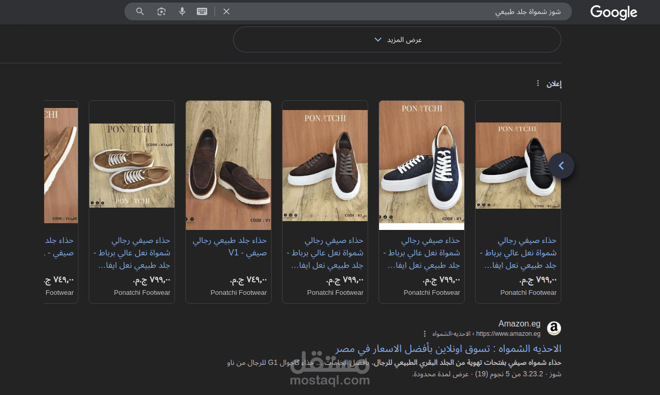Click the ٧٤٩٫٠٠ ج.م. loafers price
This screenshot has height=395, width=660.
[248, 280]
